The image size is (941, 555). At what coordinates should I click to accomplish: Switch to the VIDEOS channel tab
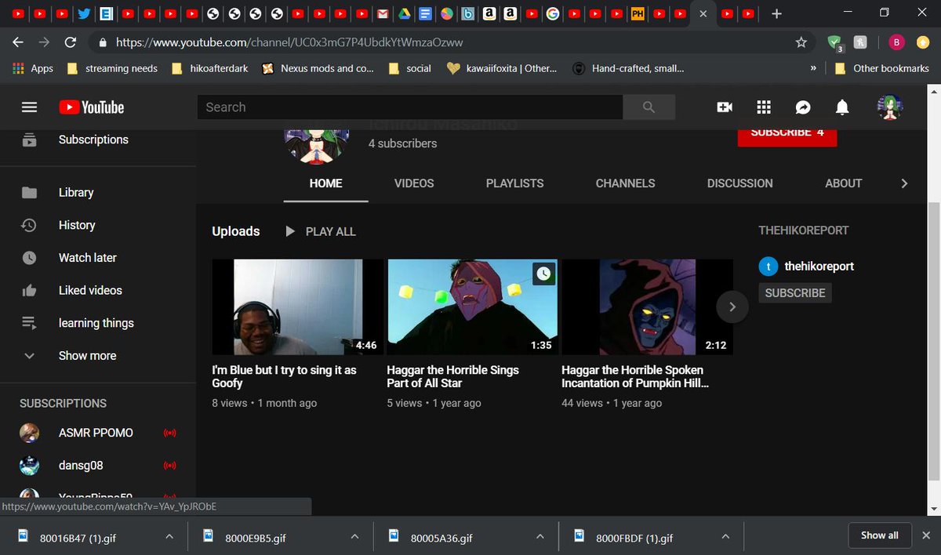pyautogui.click(x=414, y=183)
